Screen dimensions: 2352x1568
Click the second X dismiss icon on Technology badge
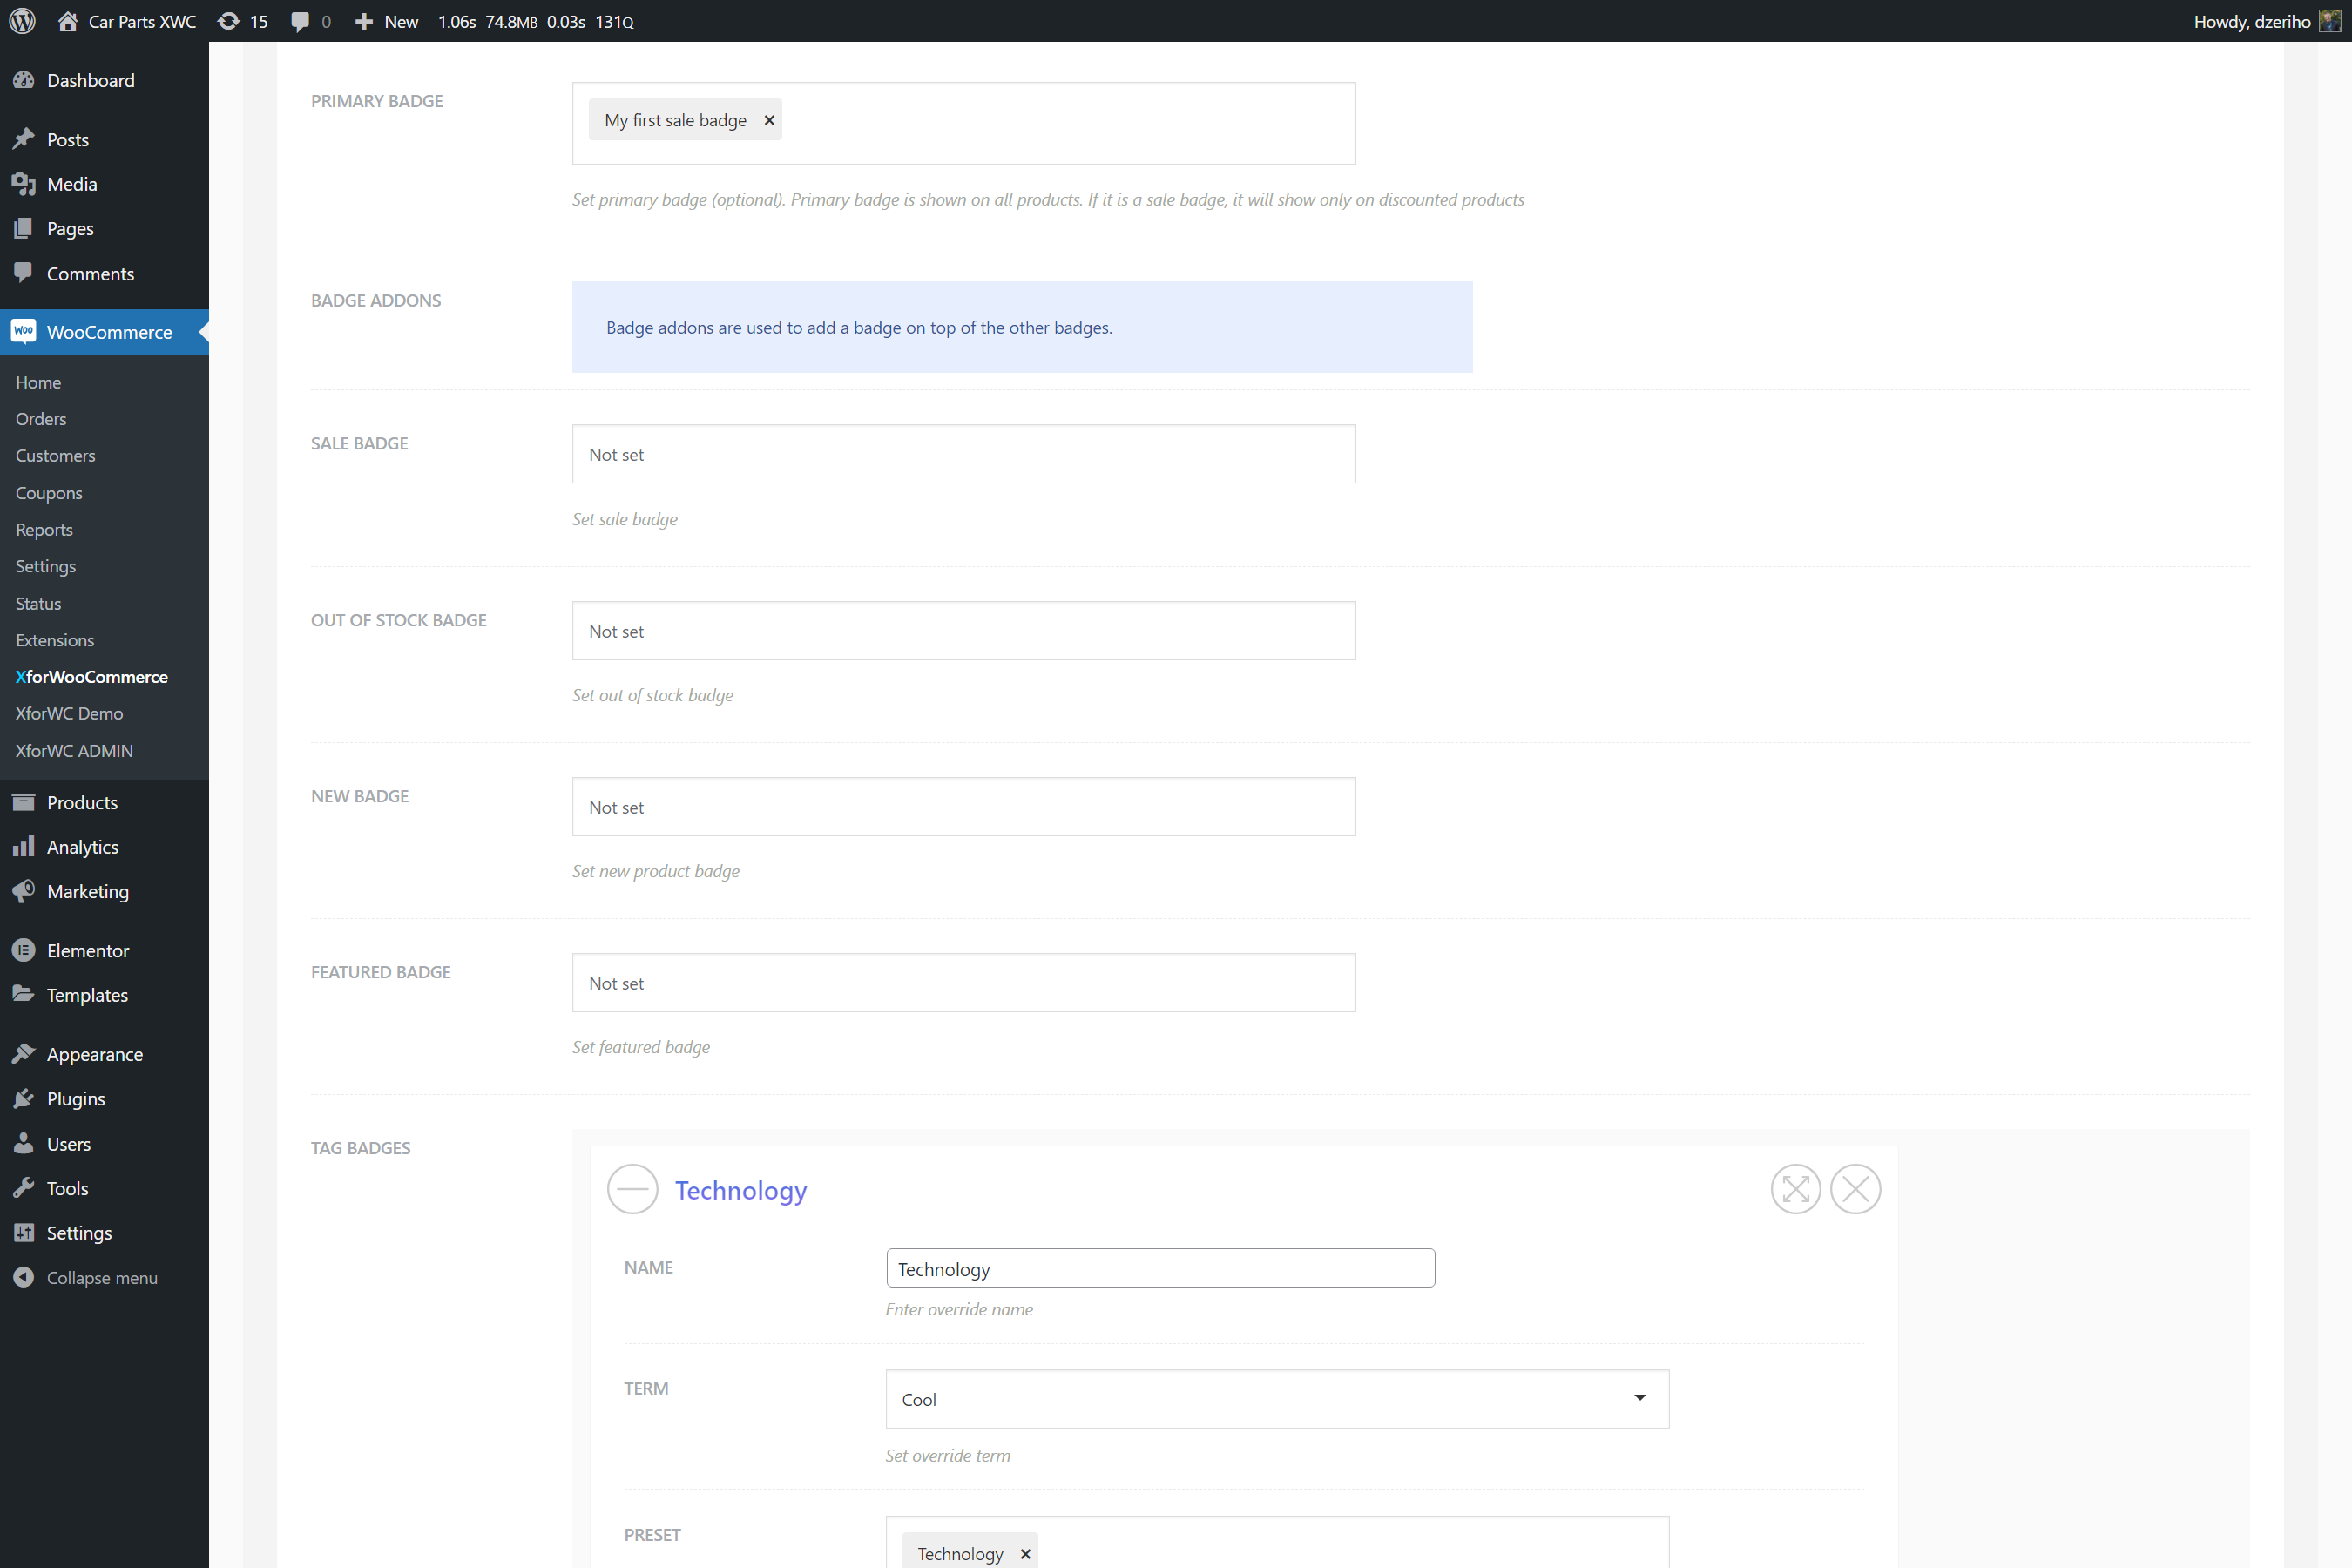click(x=1855, y=1188)
